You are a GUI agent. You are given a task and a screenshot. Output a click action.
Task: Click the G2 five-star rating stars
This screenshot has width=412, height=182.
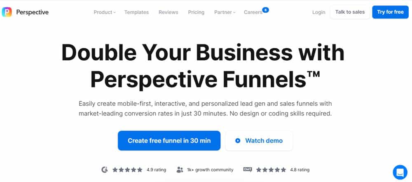(127, 170)
